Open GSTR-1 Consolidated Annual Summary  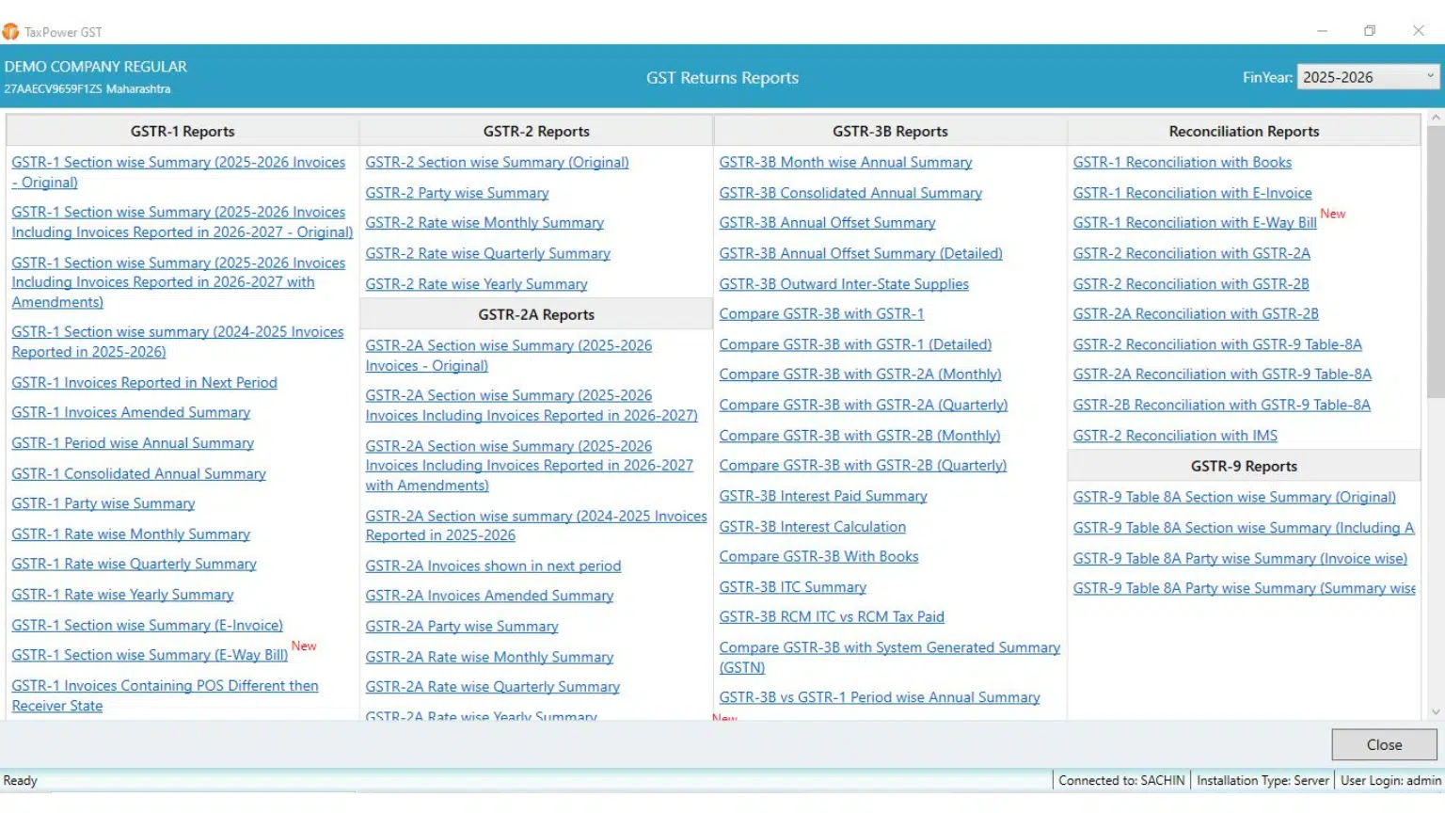click(138, 474)
